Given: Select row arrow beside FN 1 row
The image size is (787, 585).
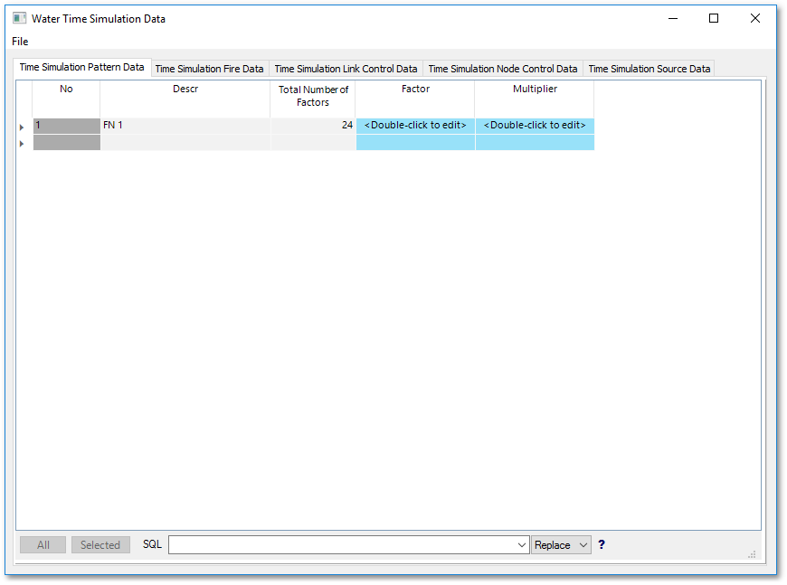Looking at the screenshot, I should tap(22, 127).
